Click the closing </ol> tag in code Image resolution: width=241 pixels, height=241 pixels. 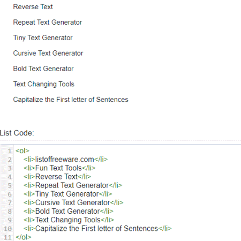[24, 237]
